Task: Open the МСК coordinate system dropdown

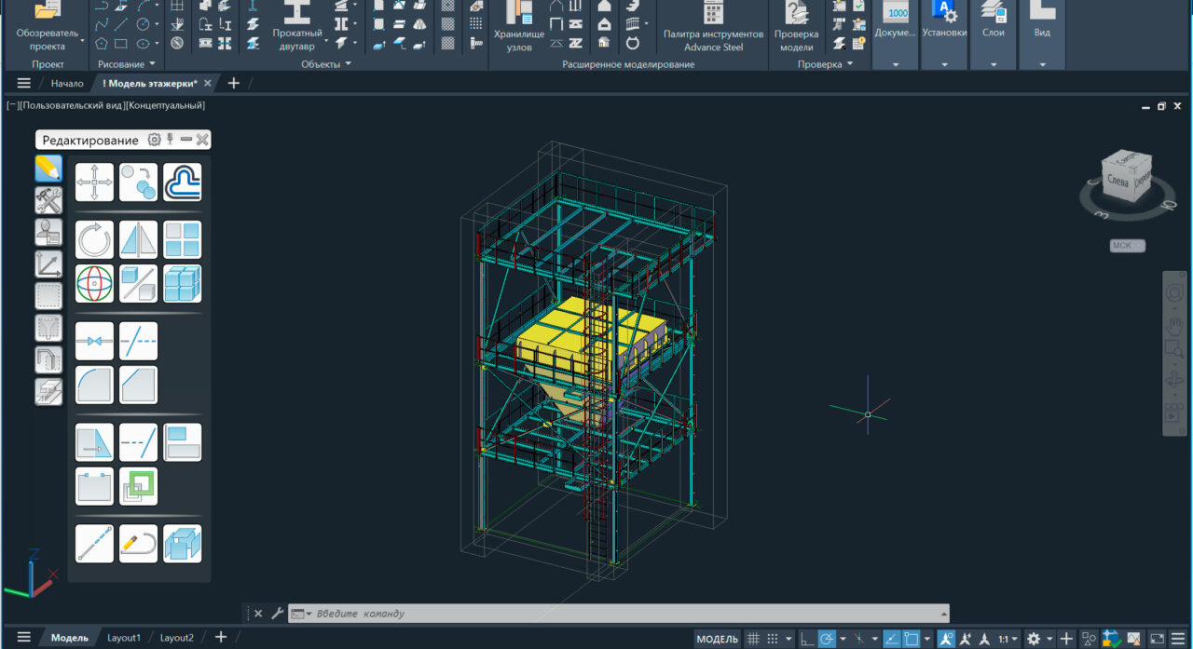Action: tap(1125, 245)
